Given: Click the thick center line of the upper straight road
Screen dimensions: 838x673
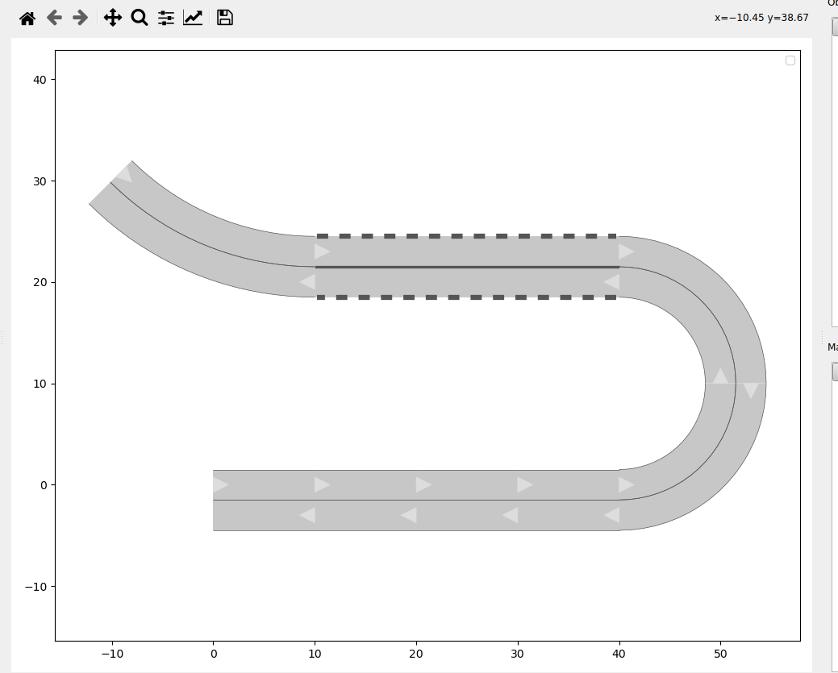Looking at the screenshot, I should [466, 267].
